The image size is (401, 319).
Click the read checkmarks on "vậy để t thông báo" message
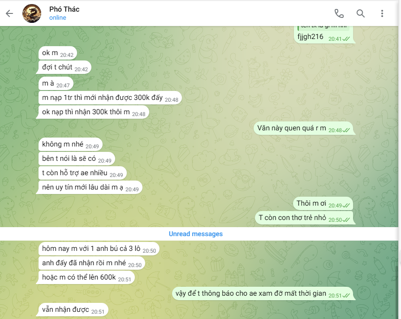tap(346, 295)
